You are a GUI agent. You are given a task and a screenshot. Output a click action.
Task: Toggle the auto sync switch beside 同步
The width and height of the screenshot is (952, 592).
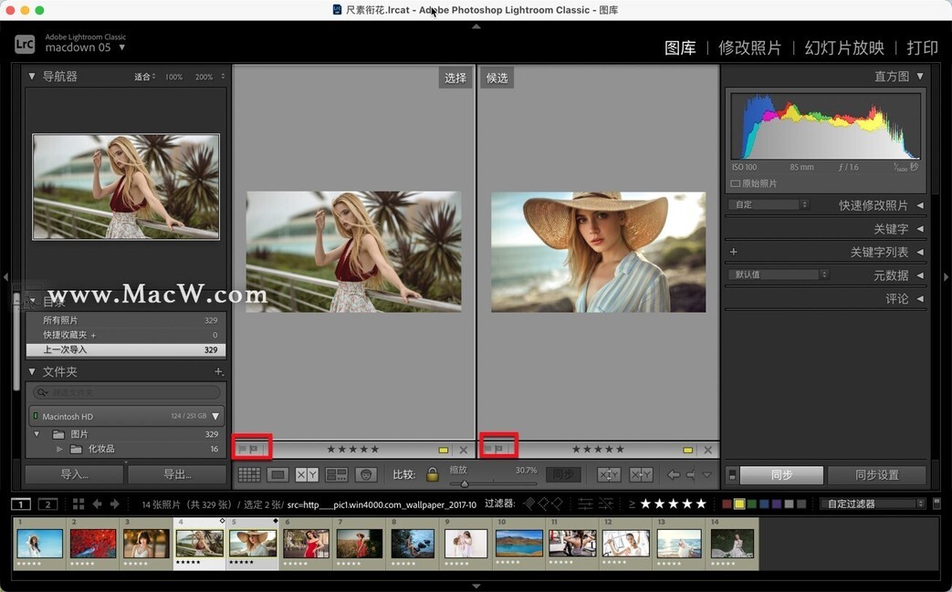(731, 475)
